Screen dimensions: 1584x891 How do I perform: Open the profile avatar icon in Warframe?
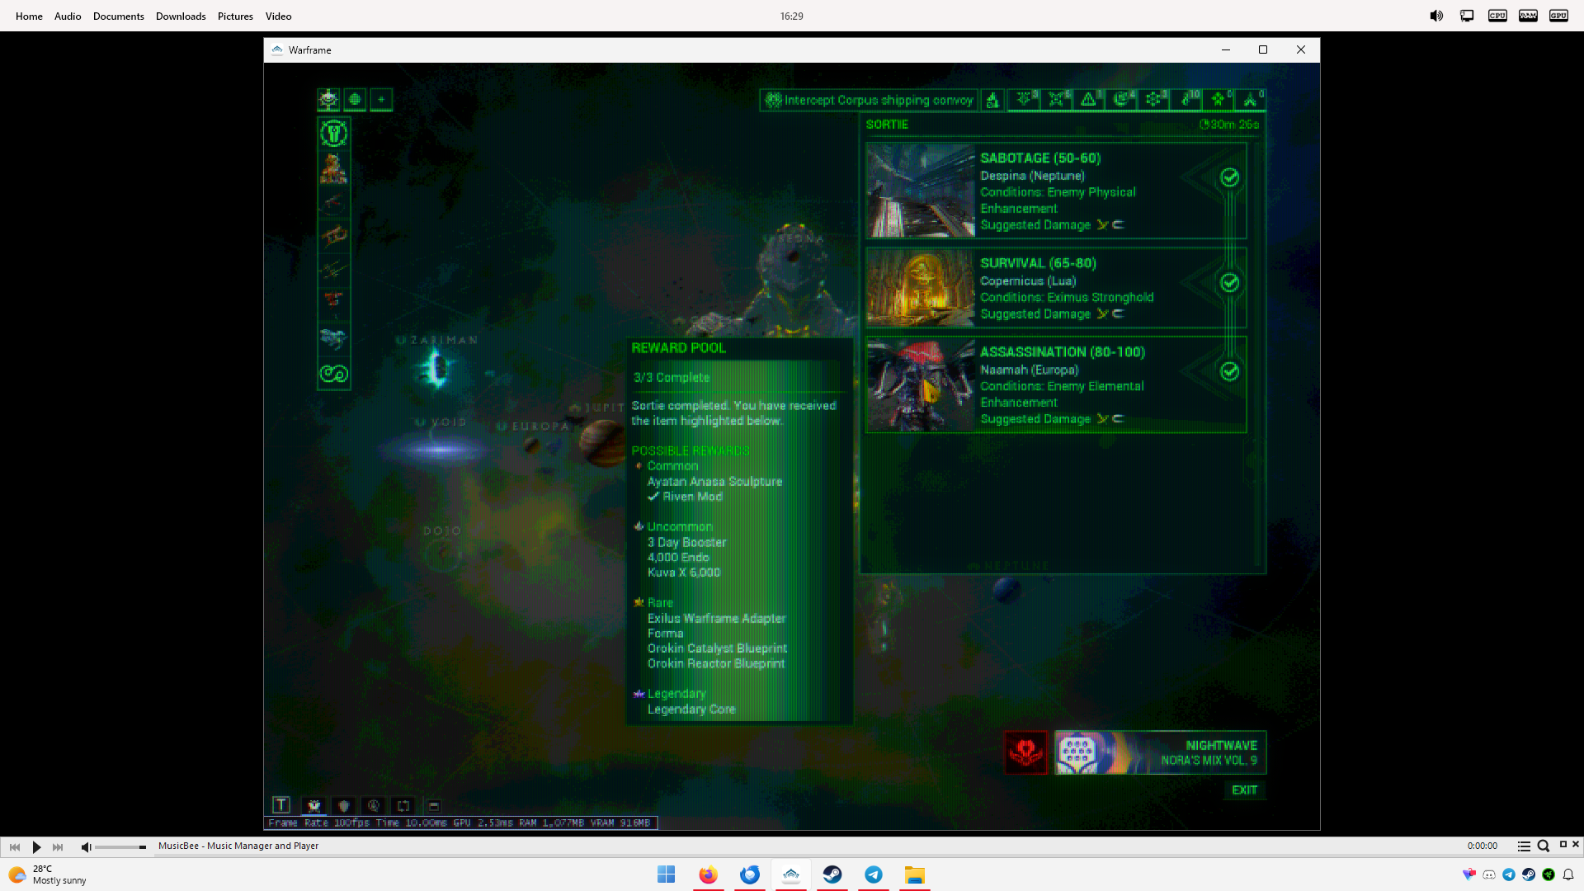(x=328, y=100)
